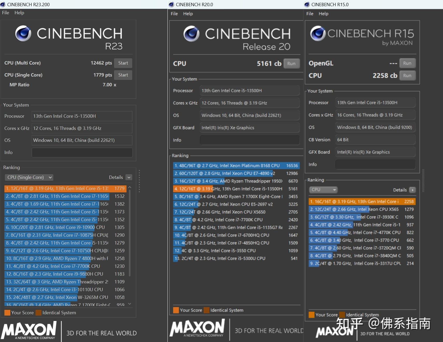Click the MAXON logo in R20 window
Screen dimensions: 443x342
(x=197, y=328)
